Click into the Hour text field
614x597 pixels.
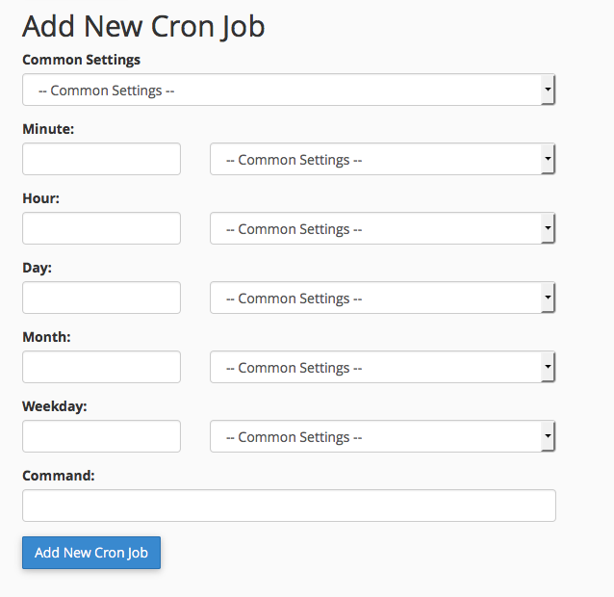(101, 228)
